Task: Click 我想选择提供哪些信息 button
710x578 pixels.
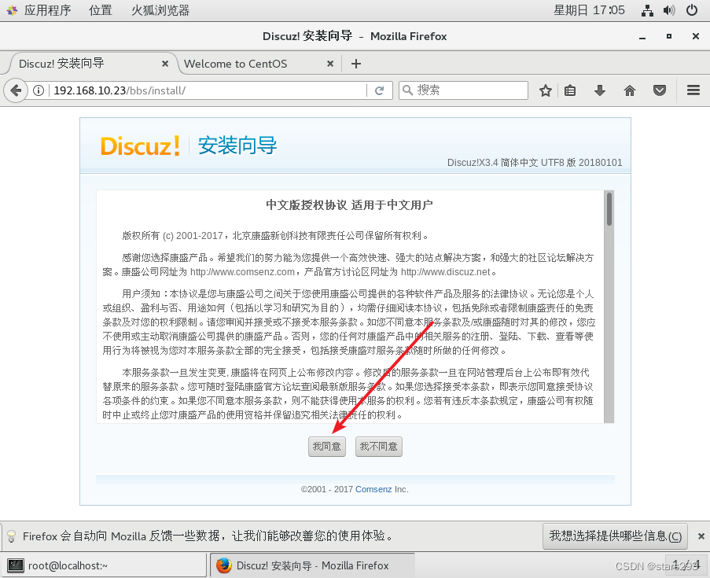Action: pos(615,536)
